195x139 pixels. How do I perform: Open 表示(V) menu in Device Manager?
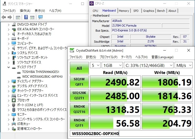tap(40, 11)
